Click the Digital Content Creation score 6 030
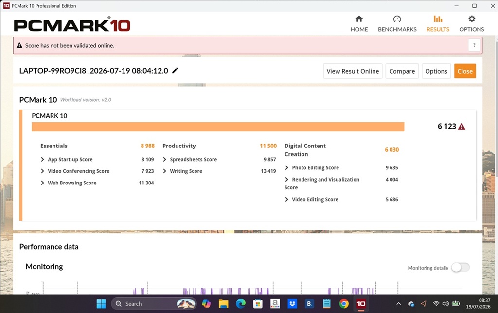This screenshot has width=498, height=313. [391, 149]
